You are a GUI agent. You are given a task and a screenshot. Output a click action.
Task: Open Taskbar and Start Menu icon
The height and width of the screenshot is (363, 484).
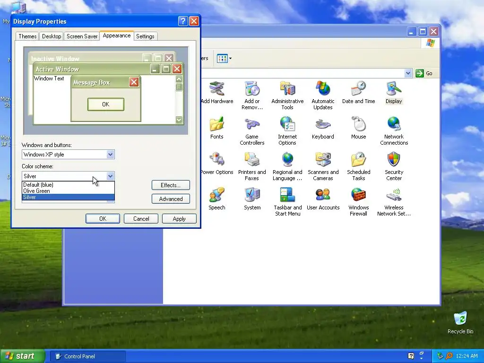pos(287,202)
